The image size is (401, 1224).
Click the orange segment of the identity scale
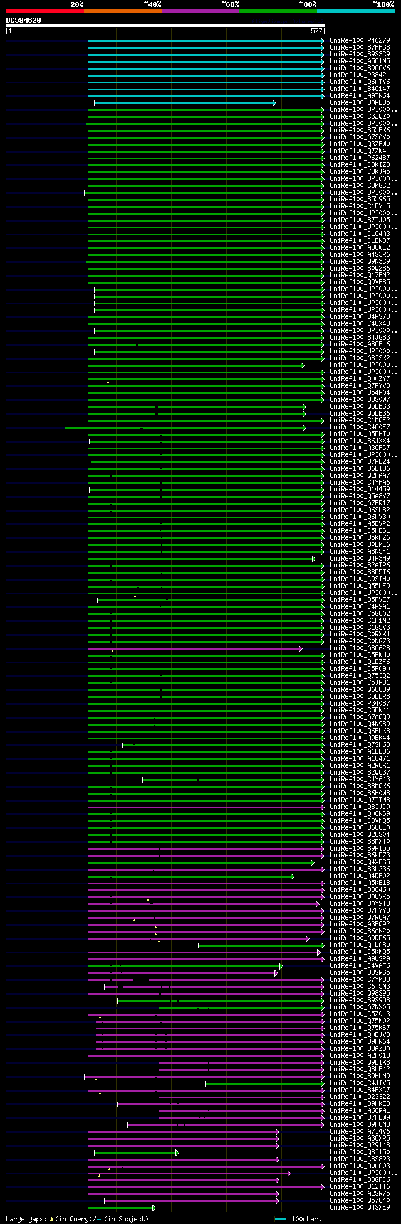[123, 11]
